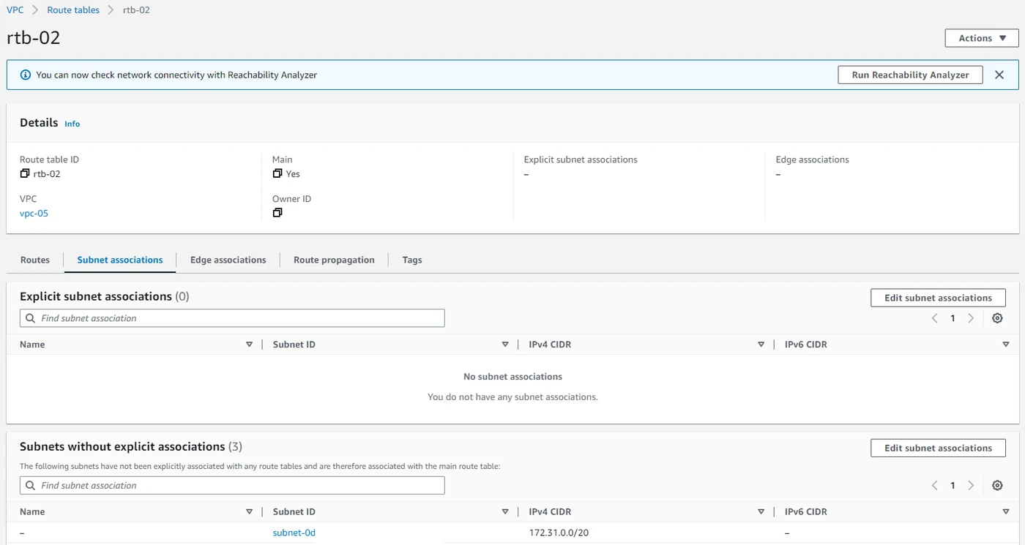Edit subnet associations in Explicit subnet associations
Viewport: 1025px width, 545px height.
pos(938,298)
